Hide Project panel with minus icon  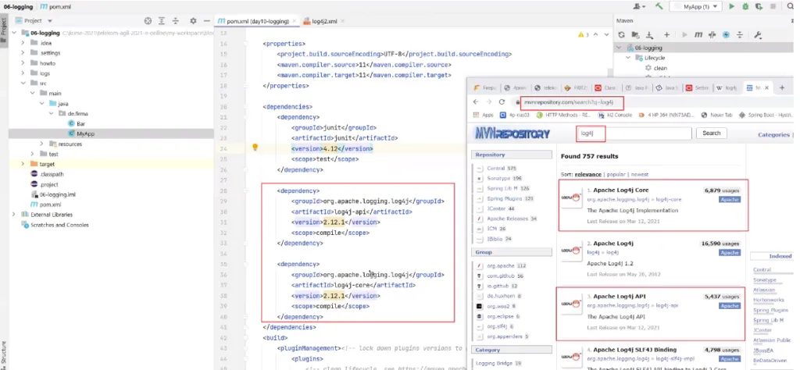(x=206, y=21)
